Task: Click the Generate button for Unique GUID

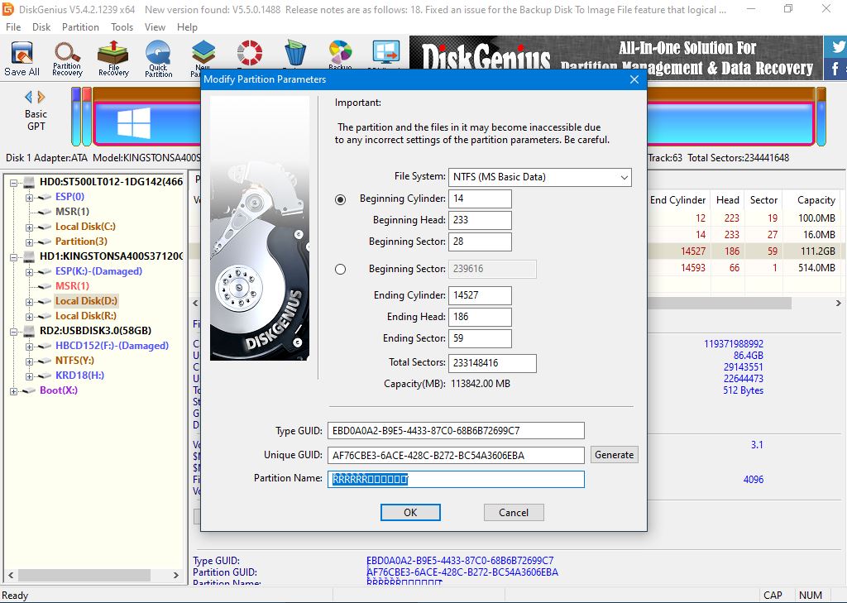Action: pos(614,455)
